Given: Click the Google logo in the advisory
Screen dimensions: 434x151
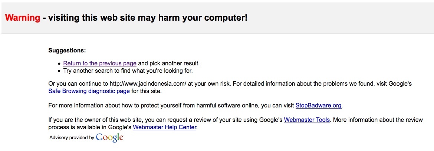Looking at the screenshot, I should (109, 137).
